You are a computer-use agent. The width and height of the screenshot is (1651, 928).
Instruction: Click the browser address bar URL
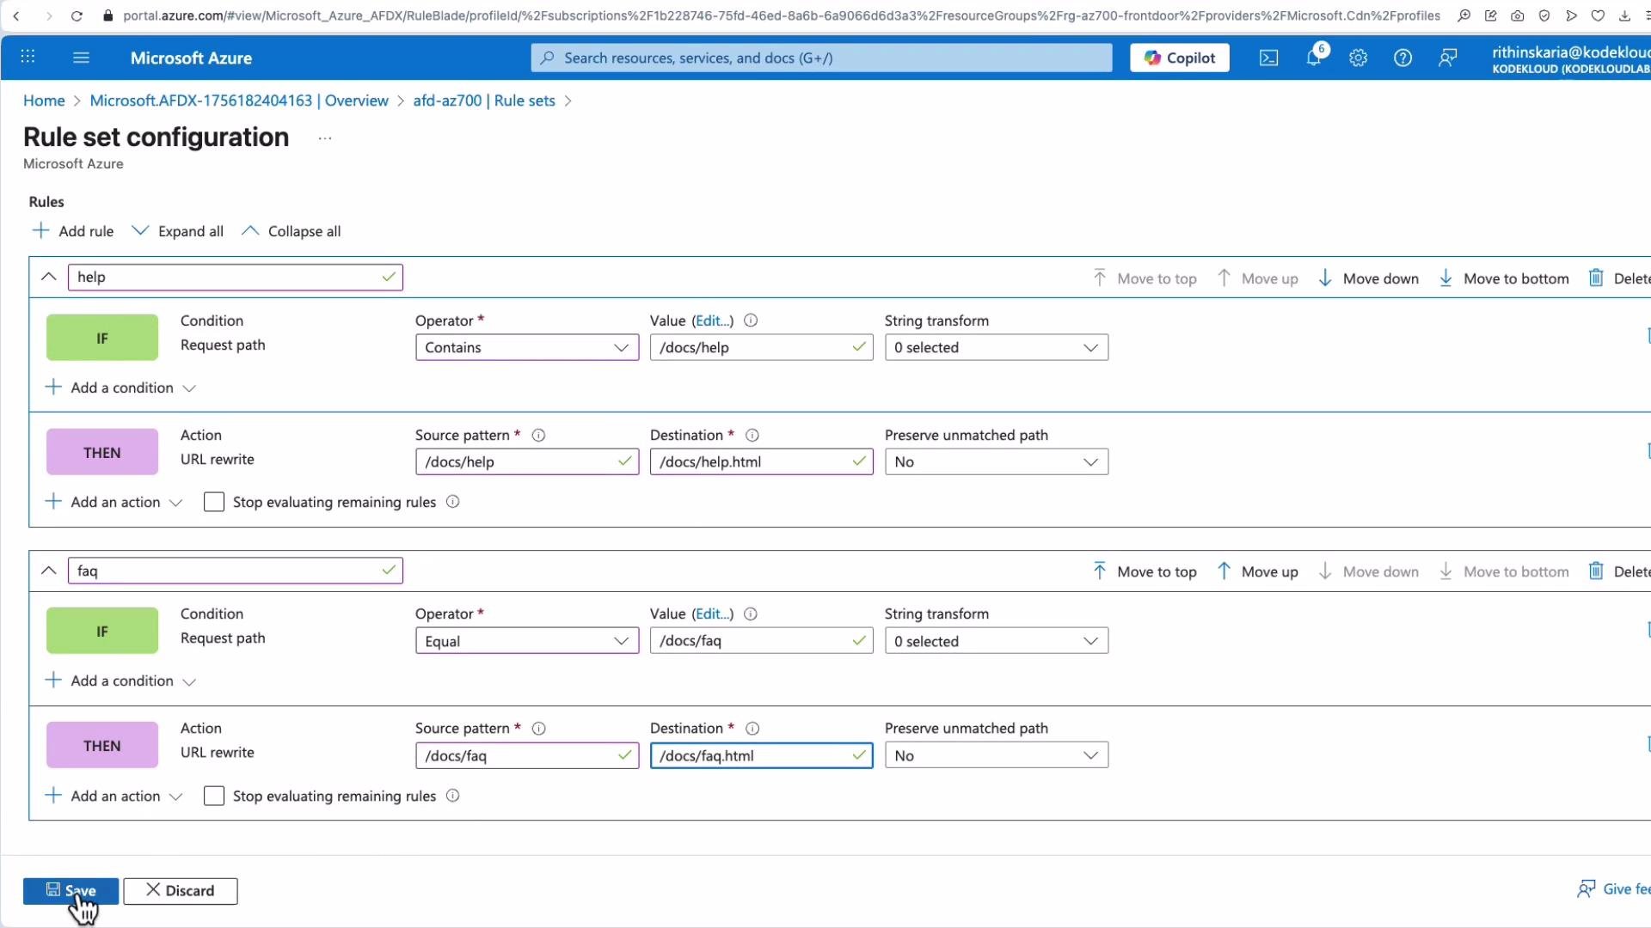pyautogui.click(x=782, y=15)
